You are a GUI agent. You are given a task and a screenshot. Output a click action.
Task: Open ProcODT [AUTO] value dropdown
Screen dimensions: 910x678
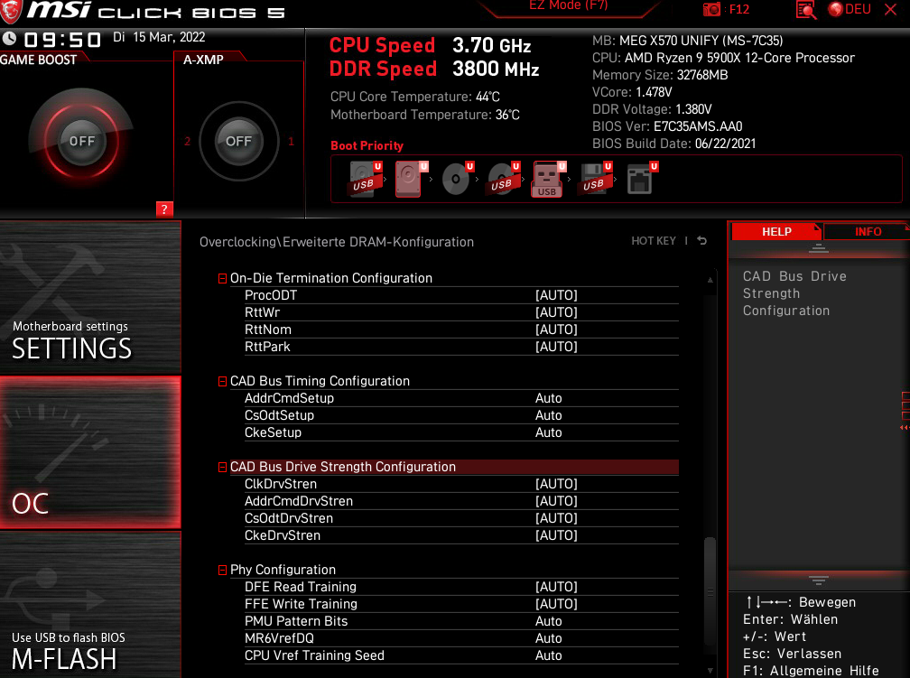(556, 295)
